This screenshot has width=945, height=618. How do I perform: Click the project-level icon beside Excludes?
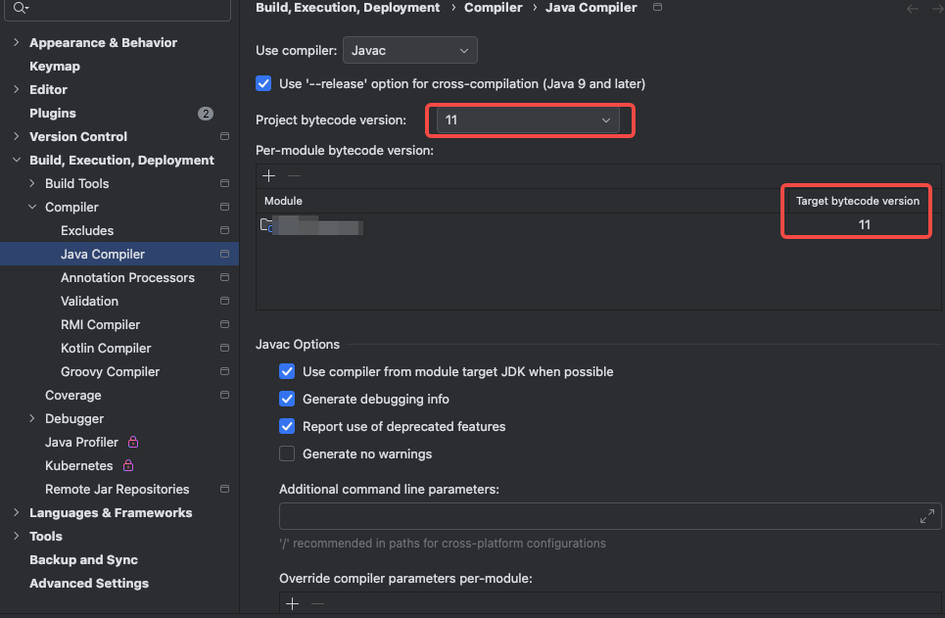225,230
